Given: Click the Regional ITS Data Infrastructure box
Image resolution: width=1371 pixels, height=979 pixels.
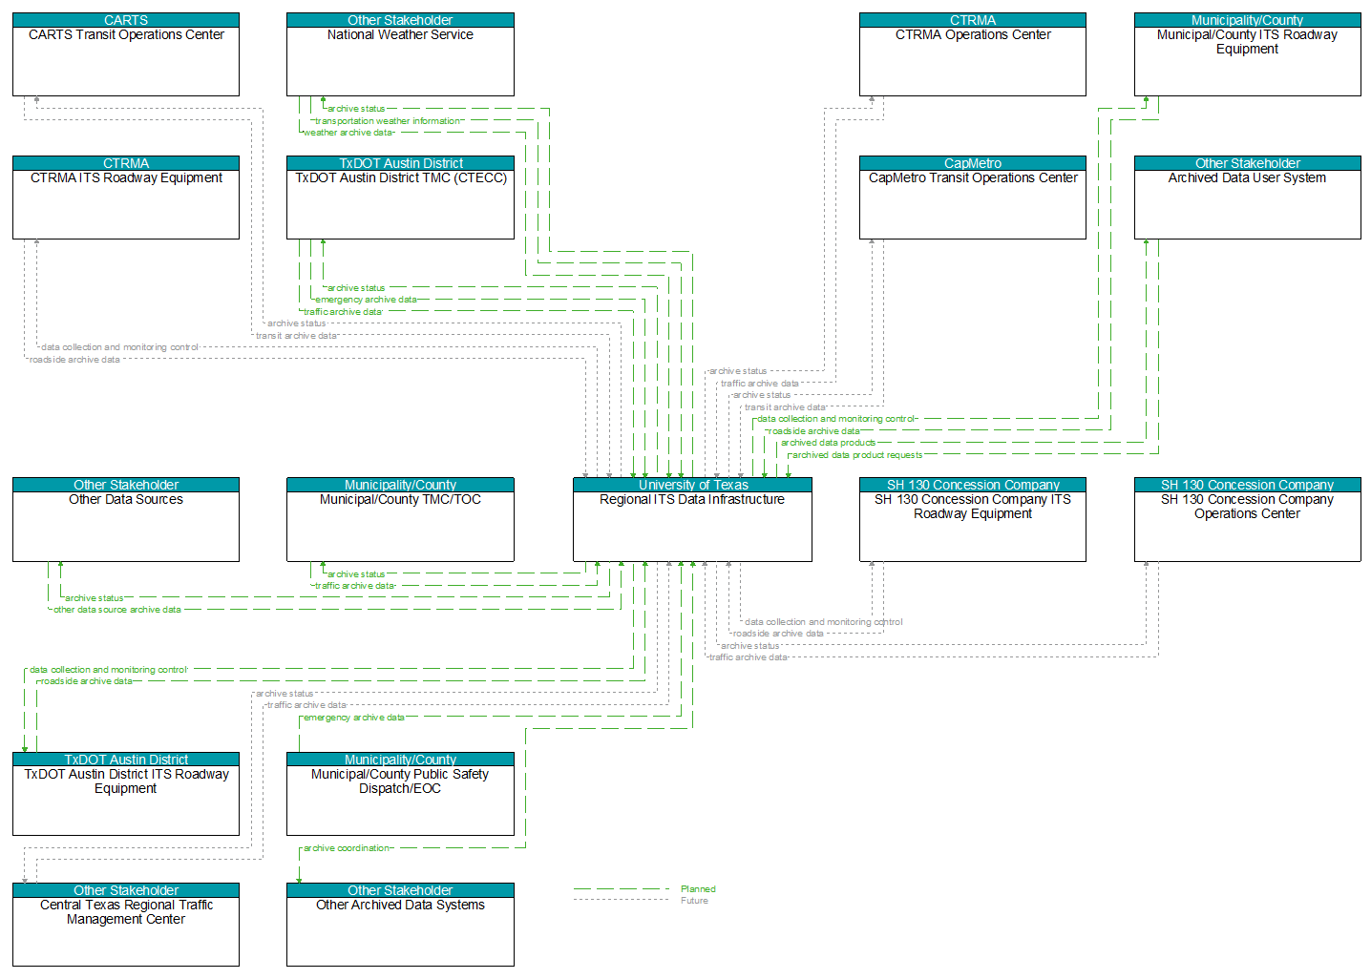Looking at the screenshot, I should [x=692, y=519].
